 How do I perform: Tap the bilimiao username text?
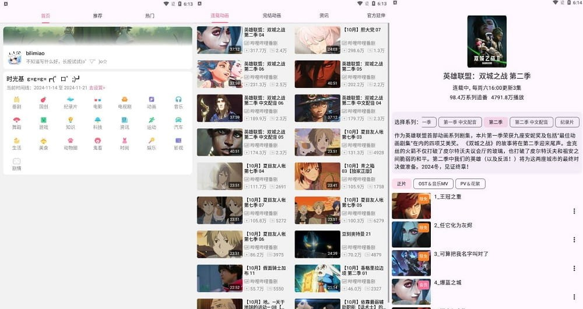point(36,53)
